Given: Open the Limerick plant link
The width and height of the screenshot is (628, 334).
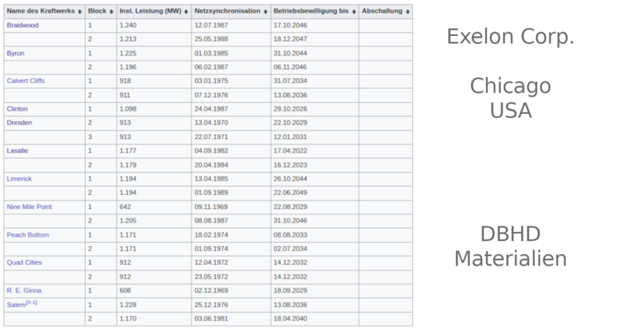Looking at the screenshot, I should click(19, 178).
